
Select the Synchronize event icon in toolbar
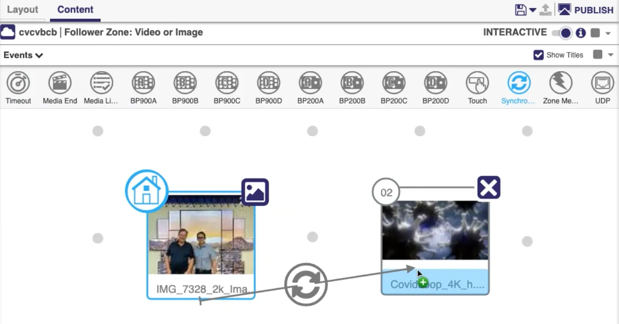coord(519,83)
